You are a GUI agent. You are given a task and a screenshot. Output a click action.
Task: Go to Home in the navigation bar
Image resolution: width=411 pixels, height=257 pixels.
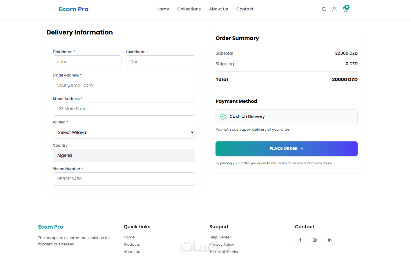162,9
